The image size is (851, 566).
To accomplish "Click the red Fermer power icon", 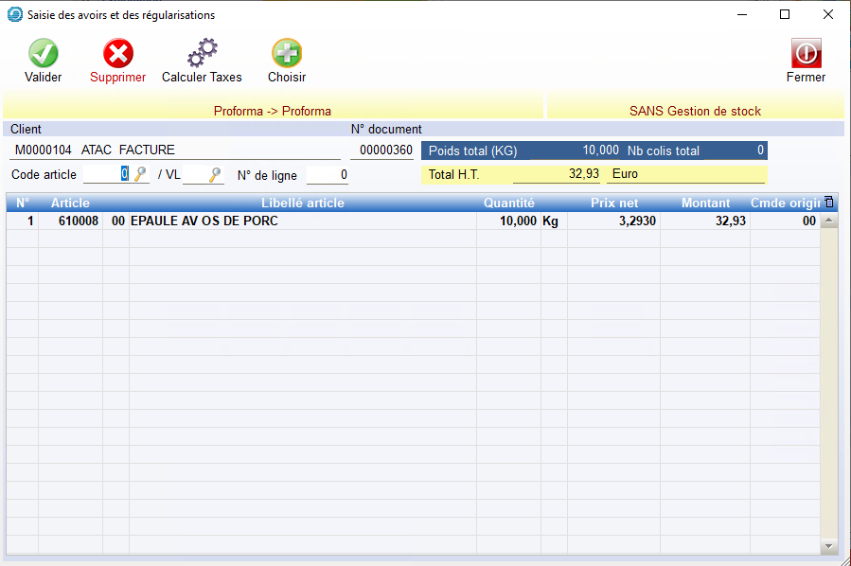I will pyautogui.click(x=806, y=53).
